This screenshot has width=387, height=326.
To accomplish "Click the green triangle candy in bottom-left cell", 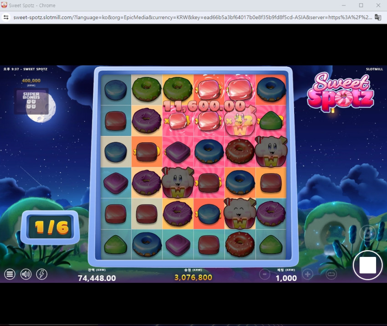I will (x=116, y=245).
